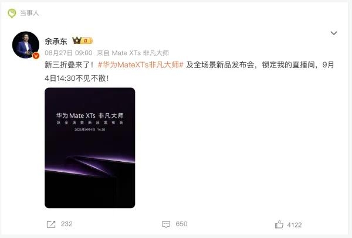
Task: Click the Mate XTs 非凡大师 source device link
Action: (140, 53)
